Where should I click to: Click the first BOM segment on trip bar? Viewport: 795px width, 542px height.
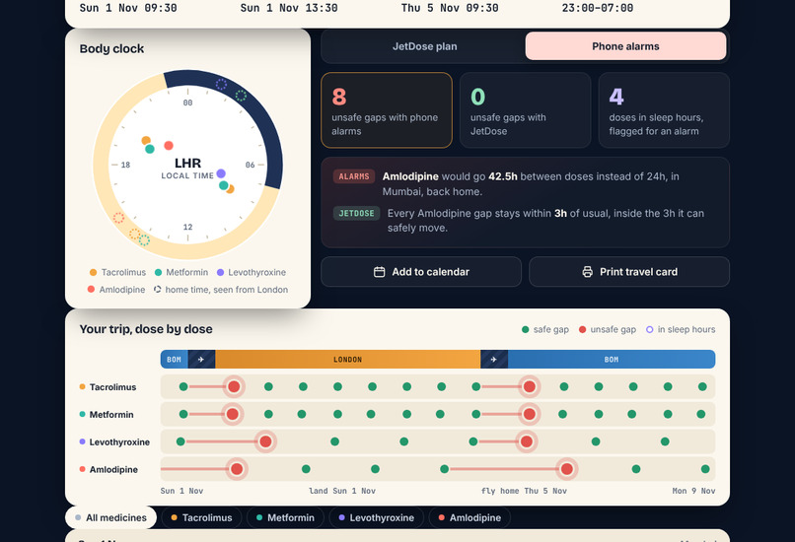click(174, 360)
